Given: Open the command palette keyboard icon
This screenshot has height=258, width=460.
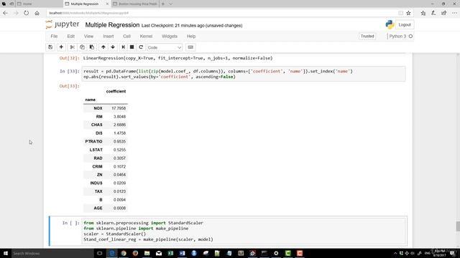Looking at the screenshot, I should (190, 47).
